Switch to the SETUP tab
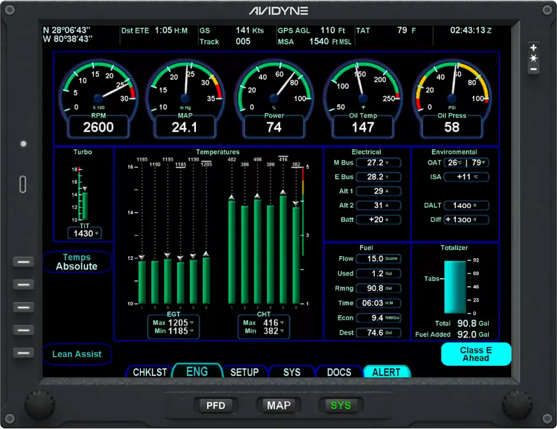 (245, 372)
